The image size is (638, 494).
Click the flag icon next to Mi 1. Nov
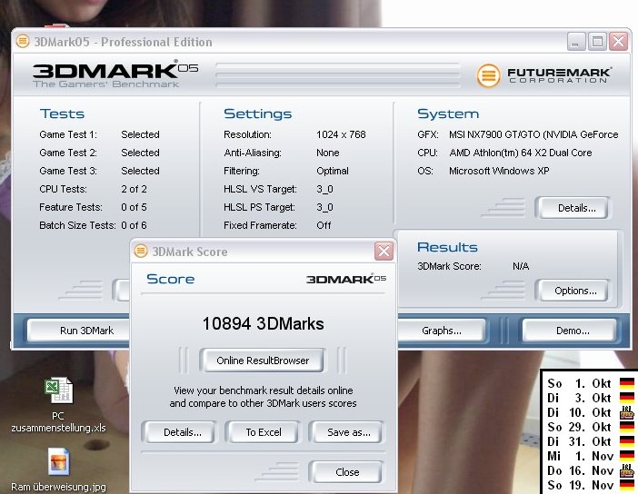tap(626, 456)
